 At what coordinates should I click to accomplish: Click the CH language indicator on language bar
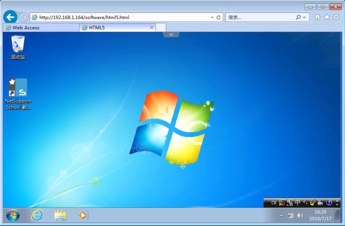coord(274,203)
